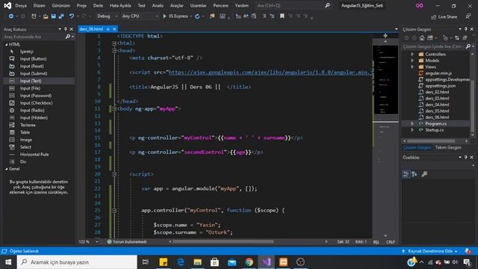The image size is (478, 269).
Task: Start debugging with the IIS Express play icon
Action: click(x=164, y=16)
